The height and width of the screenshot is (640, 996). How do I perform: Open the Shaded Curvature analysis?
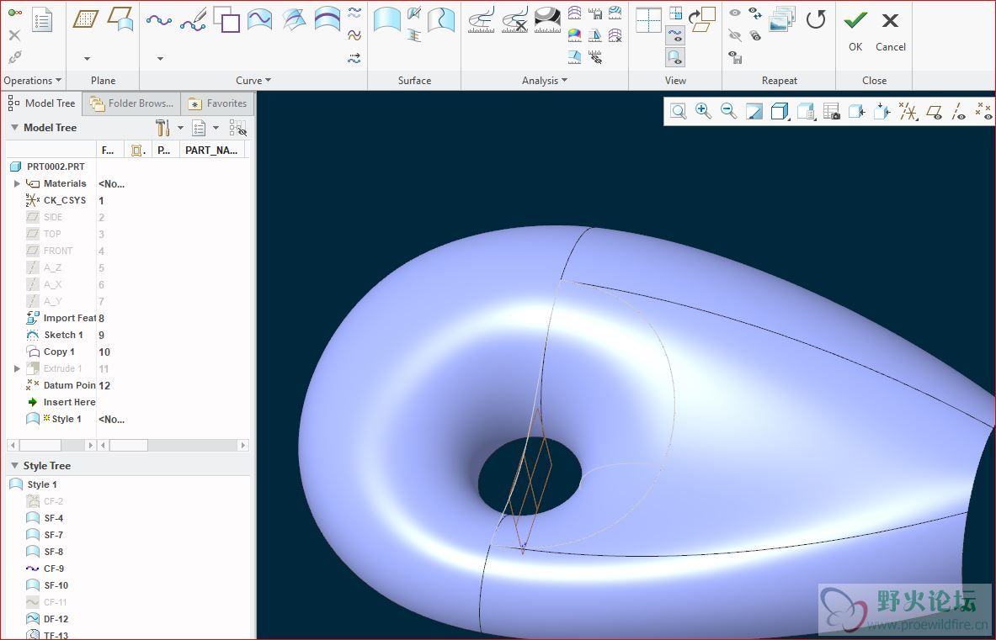pos(574,34)
